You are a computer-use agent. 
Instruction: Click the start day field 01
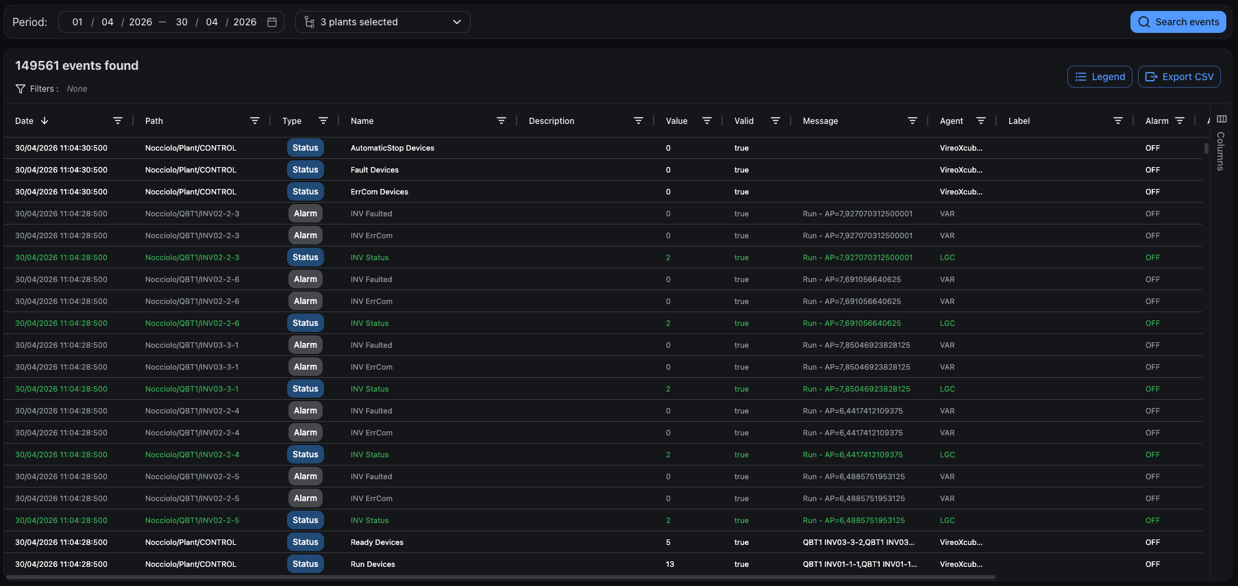tap(77, 22)
